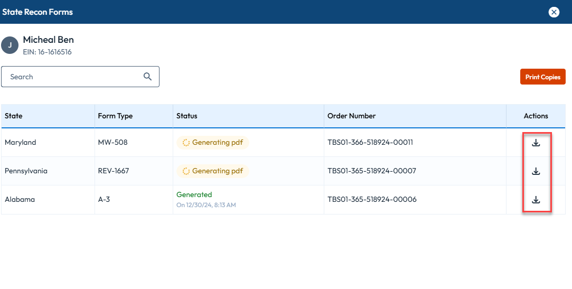Focus the Search input field
Screen dimensions: 572x289
(74, 77)
